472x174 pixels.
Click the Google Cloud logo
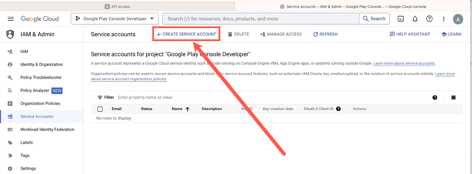click(40, 19)
